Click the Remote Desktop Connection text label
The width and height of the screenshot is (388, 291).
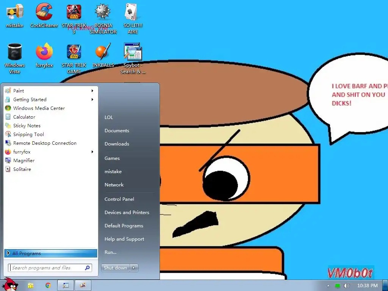[x=45, y=143]
